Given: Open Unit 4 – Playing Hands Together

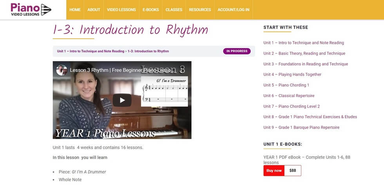Looking at the screenshot, I should tap(292, 74).
